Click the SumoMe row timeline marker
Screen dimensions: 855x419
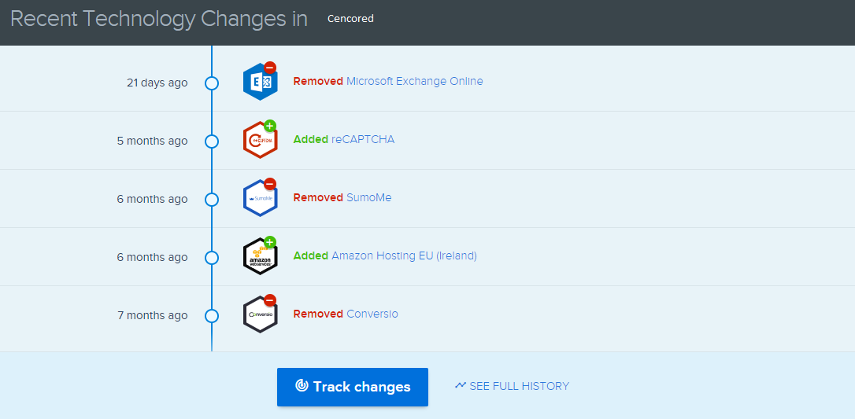(211, 199)
